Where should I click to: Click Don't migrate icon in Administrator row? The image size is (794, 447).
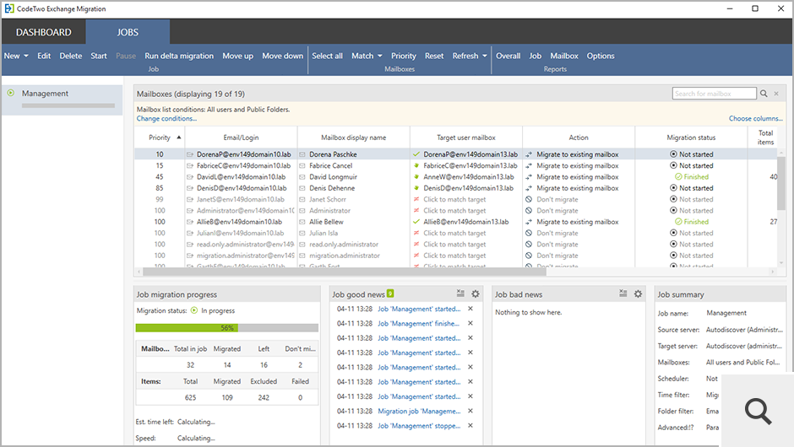[529, 210]
